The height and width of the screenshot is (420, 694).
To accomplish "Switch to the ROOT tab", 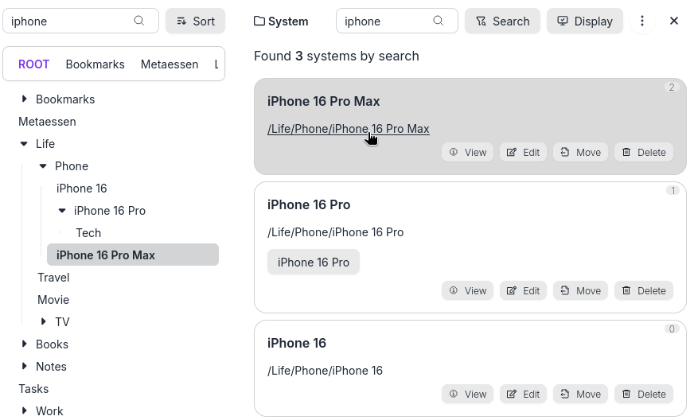I will tap(33, 64).
